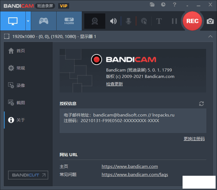Click the 班迪录屏 title badge
This screenshot has width=217, height=190.
click(x=45, y=6)
